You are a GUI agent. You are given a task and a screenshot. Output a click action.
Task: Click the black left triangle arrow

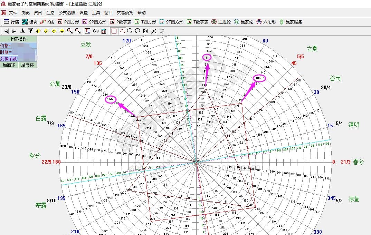(x=6, y=31)
